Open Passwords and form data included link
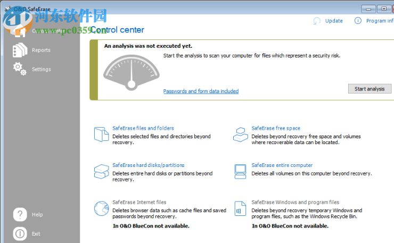394x243 pixels. coord(201,91)
